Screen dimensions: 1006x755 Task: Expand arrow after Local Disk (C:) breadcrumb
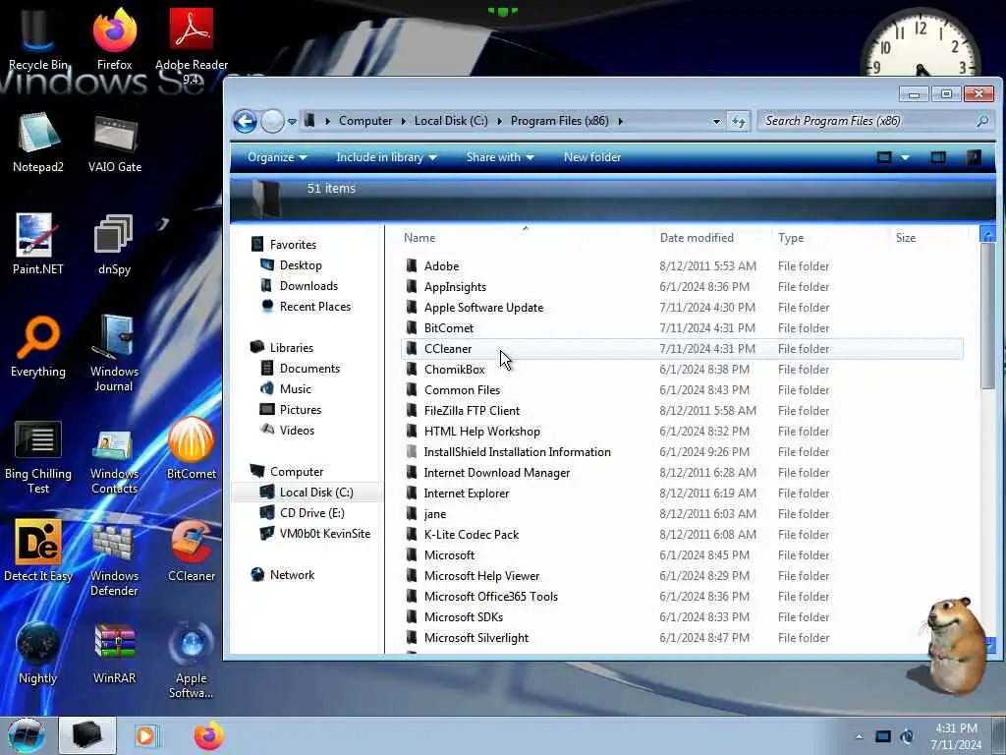tap(500, 121)
